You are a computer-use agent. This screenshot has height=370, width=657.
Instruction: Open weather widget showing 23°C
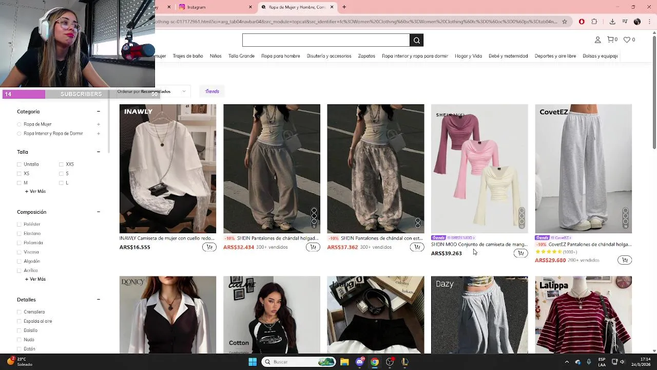[20, 362]
